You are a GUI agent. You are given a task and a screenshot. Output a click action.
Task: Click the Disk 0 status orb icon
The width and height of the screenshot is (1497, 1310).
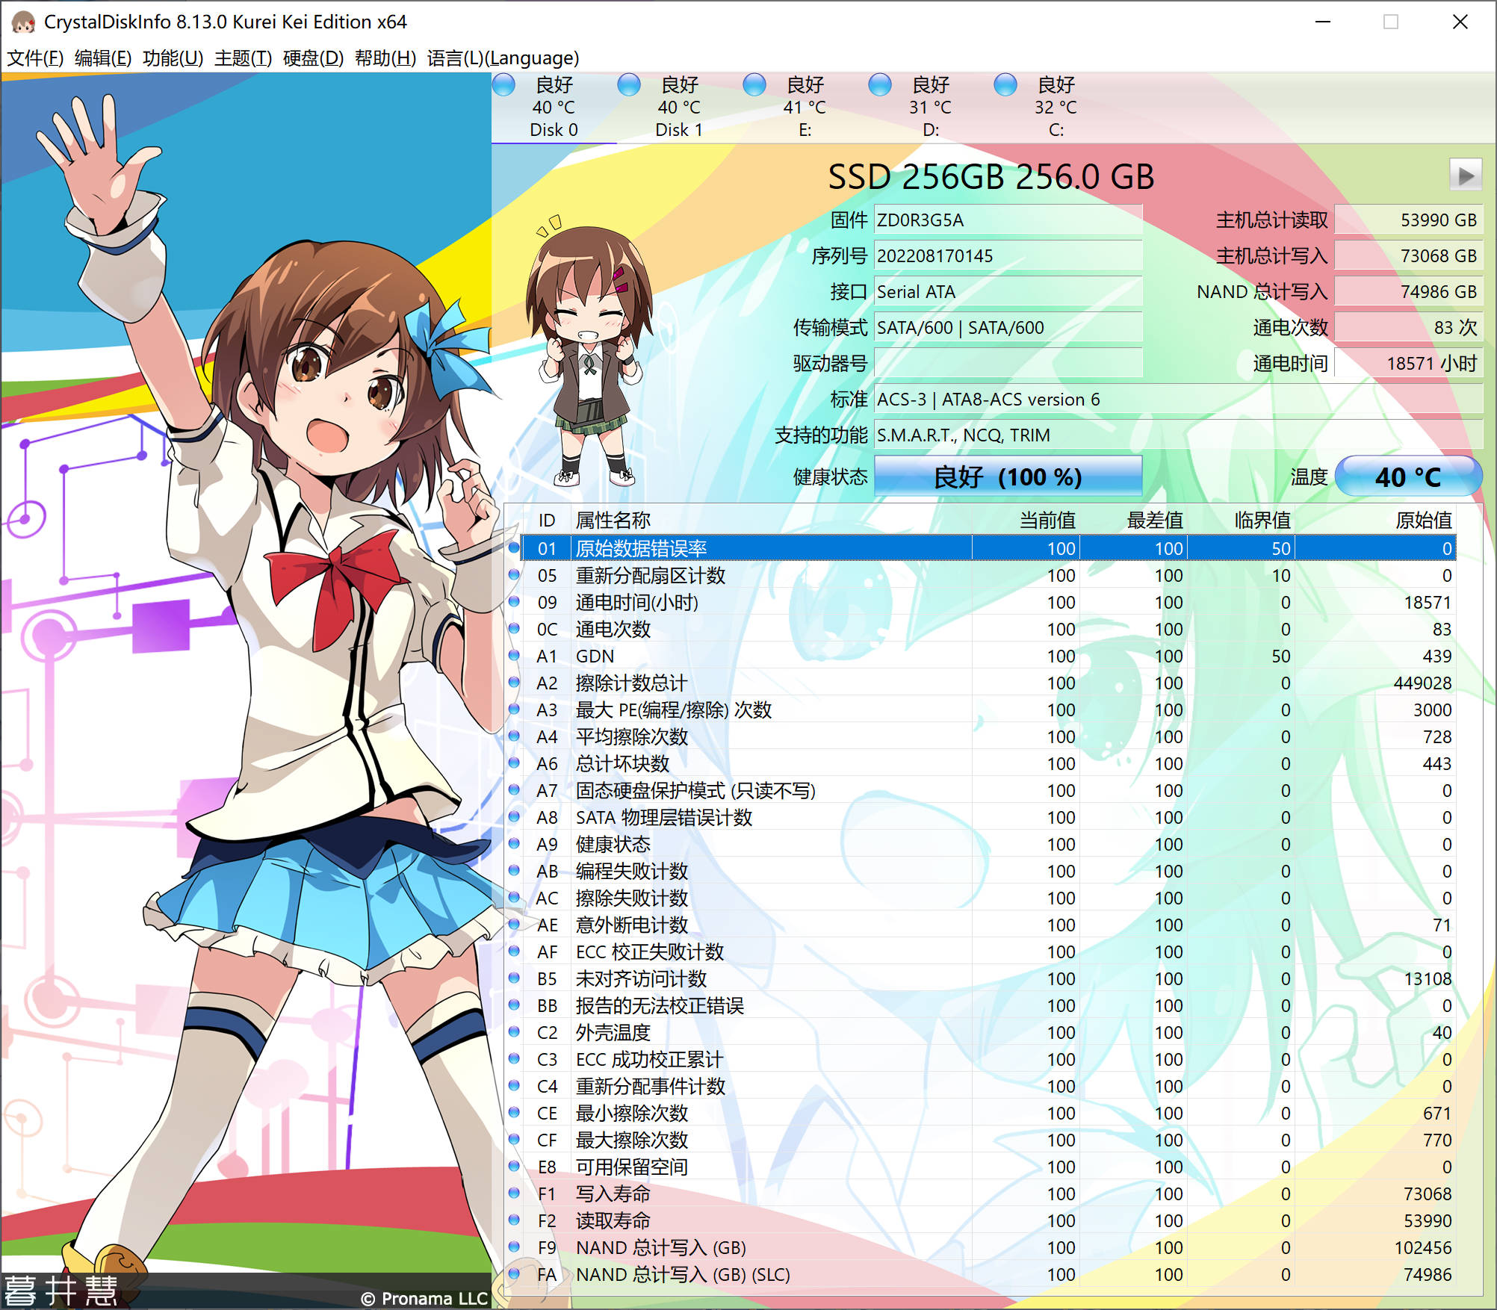pyautogui.click(x=504, y=84)
